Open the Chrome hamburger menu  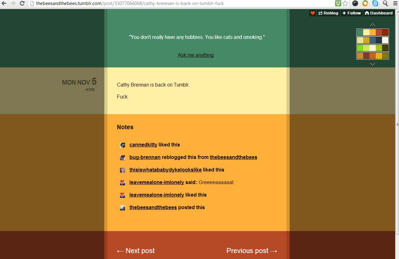[395, 3]
